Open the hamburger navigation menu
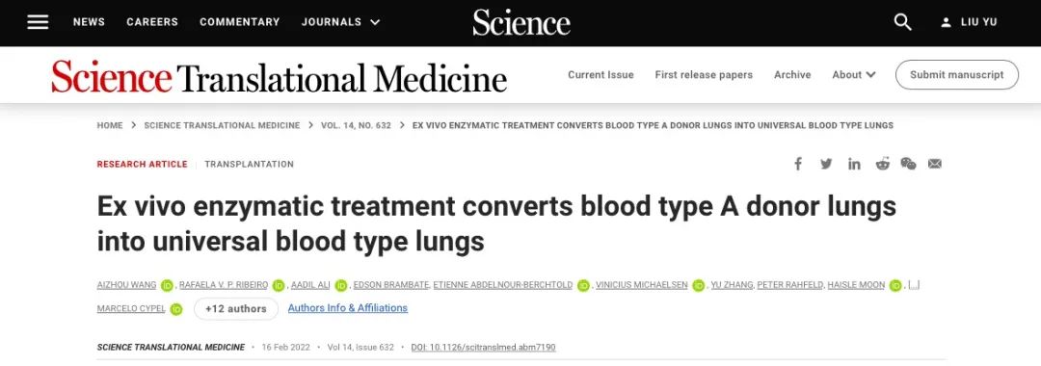This screenshot has width=1041, height=366. (x=38, y=22)
